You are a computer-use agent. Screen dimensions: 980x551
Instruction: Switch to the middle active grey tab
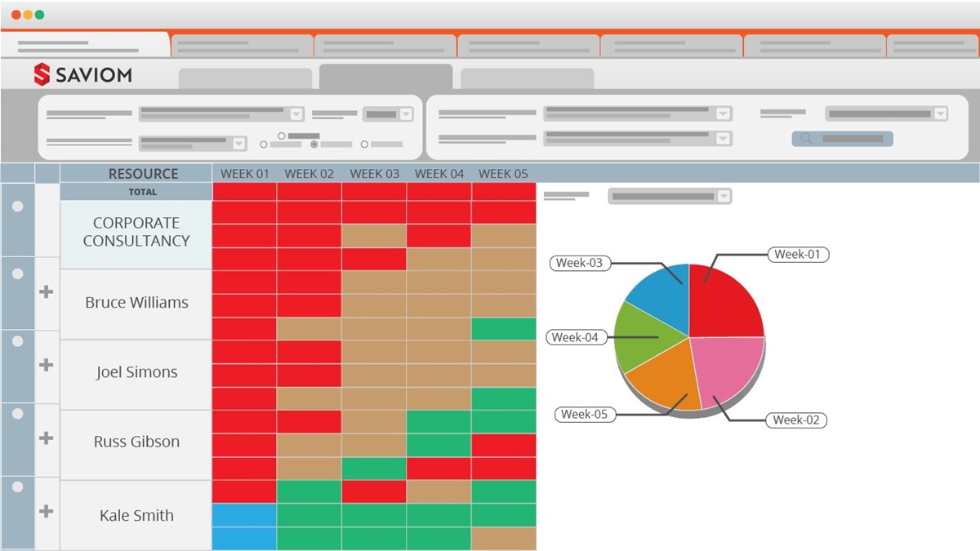[x=385, y=77]
